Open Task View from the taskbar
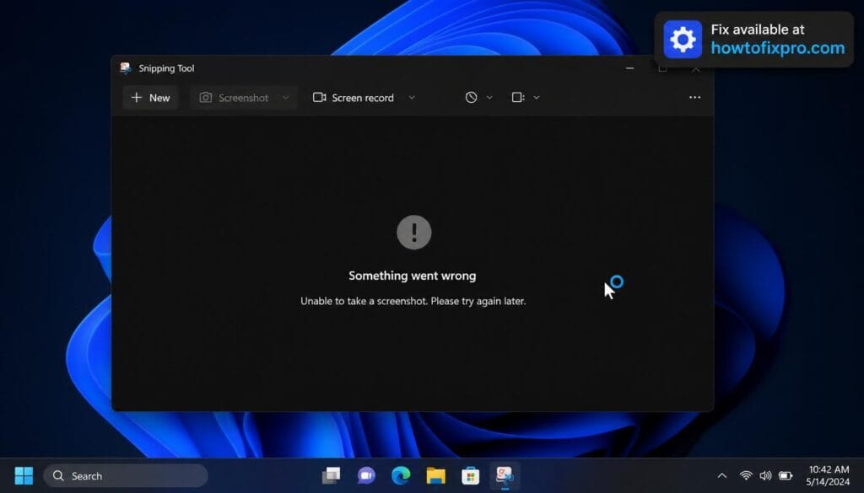 [x=331, y=475]
